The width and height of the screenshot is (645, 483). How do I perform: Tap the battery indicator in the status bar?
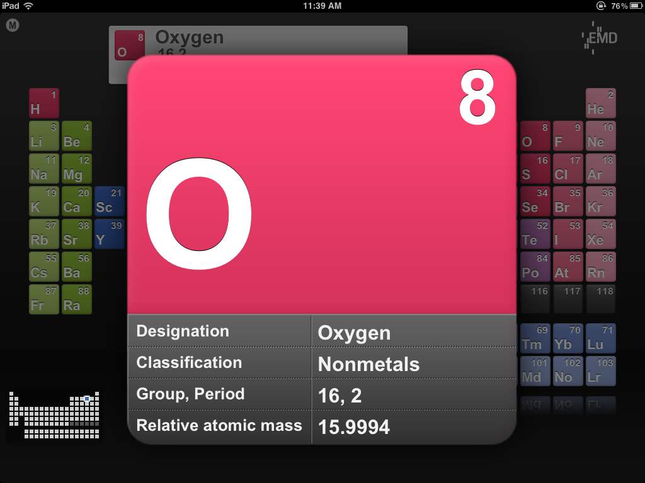click(635, 6)
